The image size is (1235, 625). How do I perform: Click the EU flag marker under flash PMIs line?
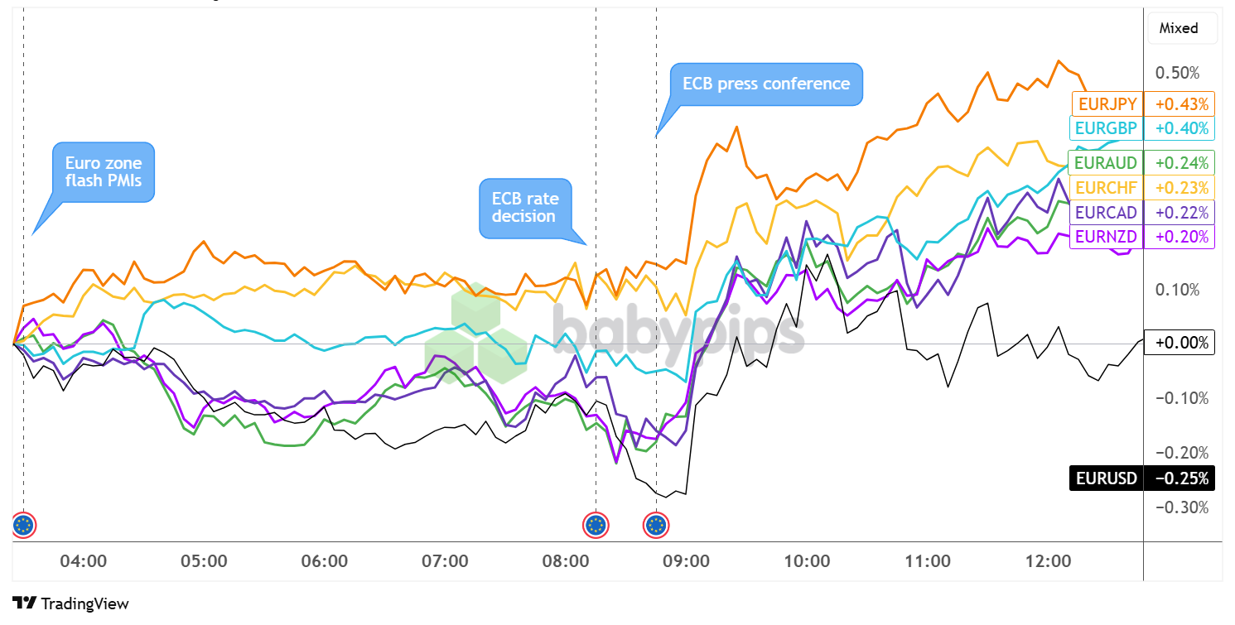click(x=23, y=524)
